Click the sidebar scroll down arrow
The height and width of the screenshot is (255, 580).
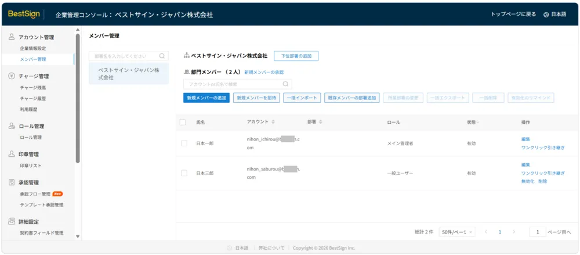[78, 236]
